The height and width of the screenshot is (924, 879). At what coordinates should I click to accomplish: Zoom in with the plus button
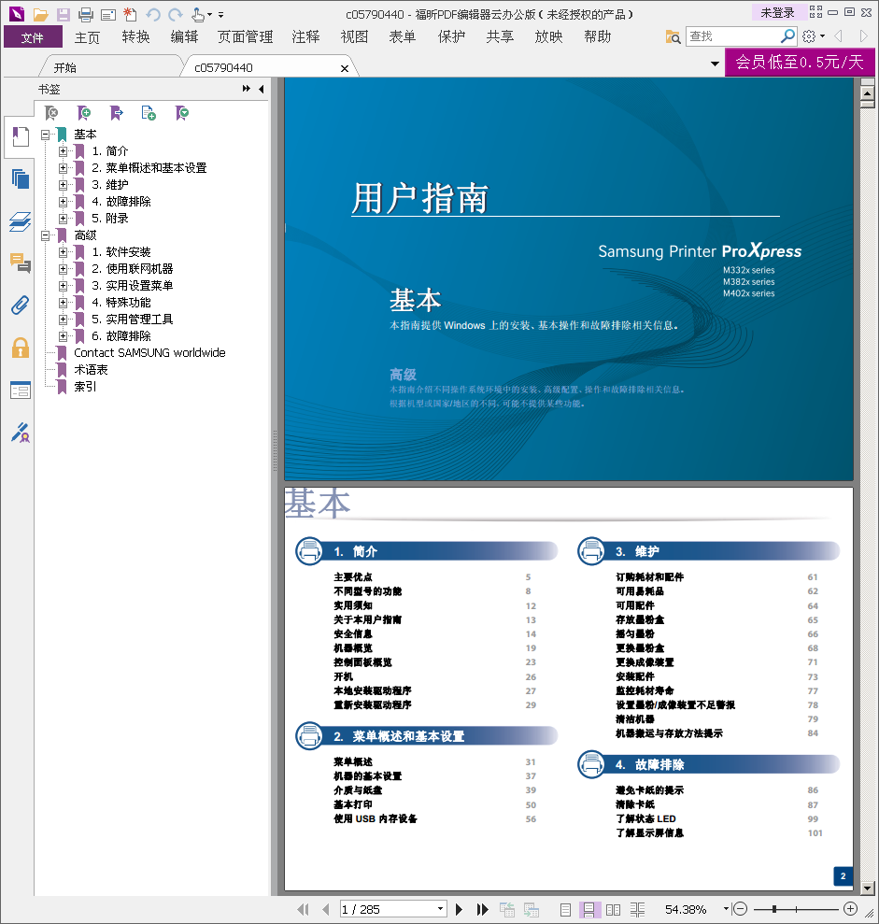click(849, 909)
